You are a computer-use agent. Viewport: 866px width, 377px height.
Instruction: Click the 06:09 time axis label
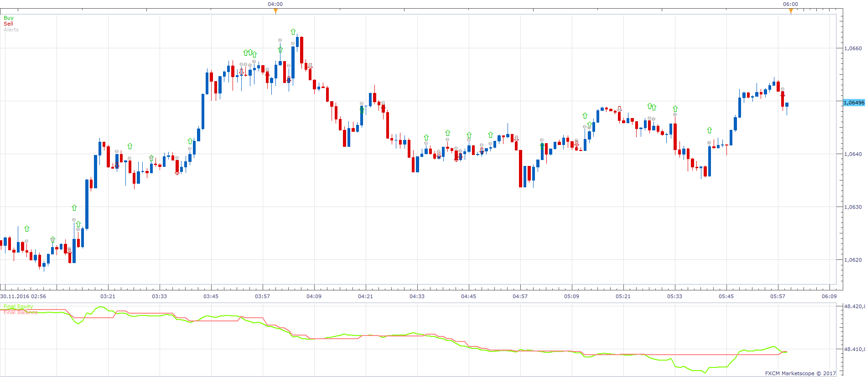[x=830, y=296]
